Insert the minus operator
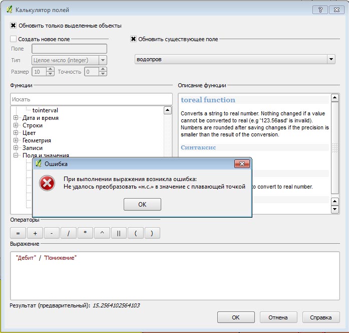 [52, 233]
